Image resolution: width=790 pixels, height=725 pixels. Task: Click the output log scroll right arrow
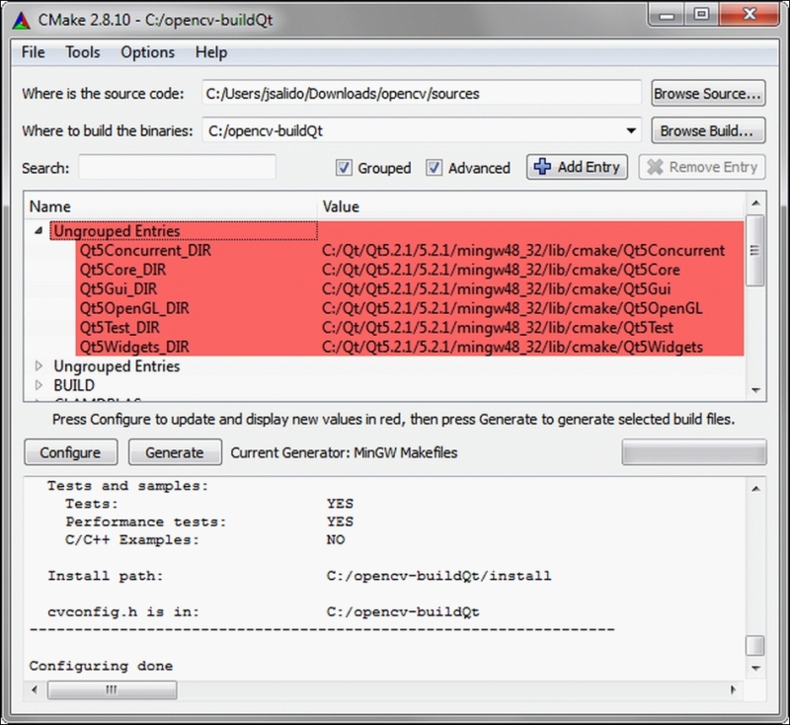coord(733,689)
